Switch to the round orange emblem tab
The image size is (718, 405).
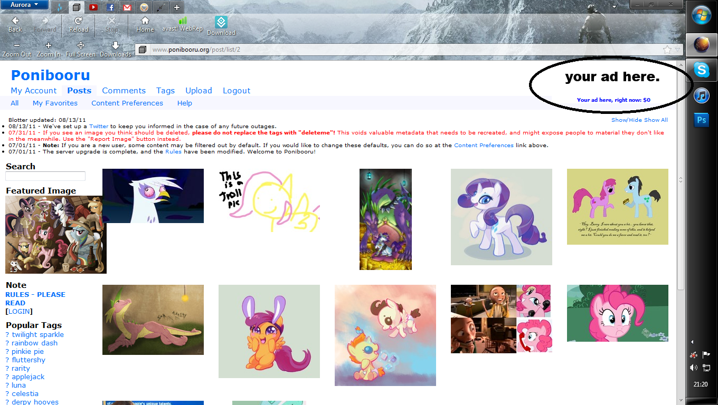[x=144, y=7]
